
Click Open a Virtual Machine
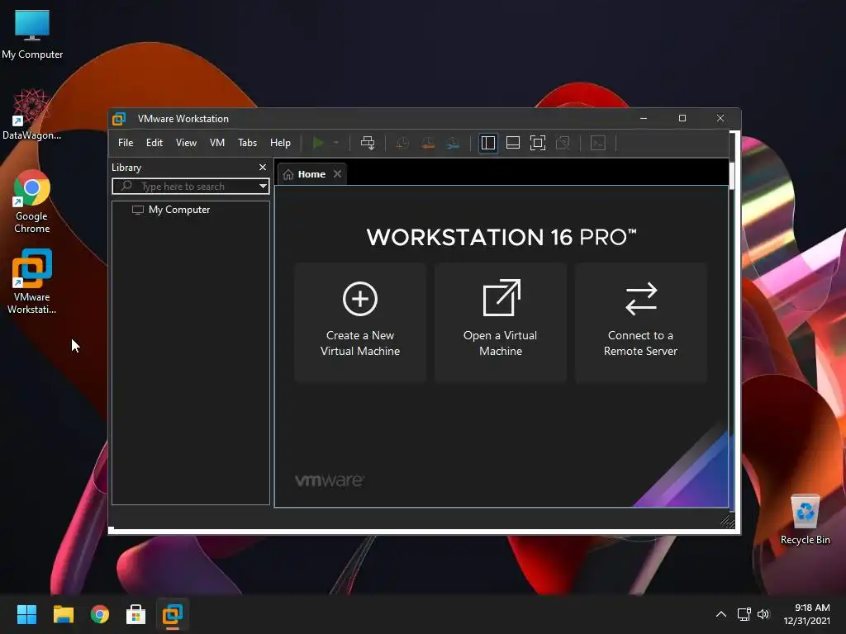501,323
